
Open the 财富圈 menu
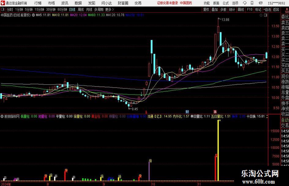[123, 3]
